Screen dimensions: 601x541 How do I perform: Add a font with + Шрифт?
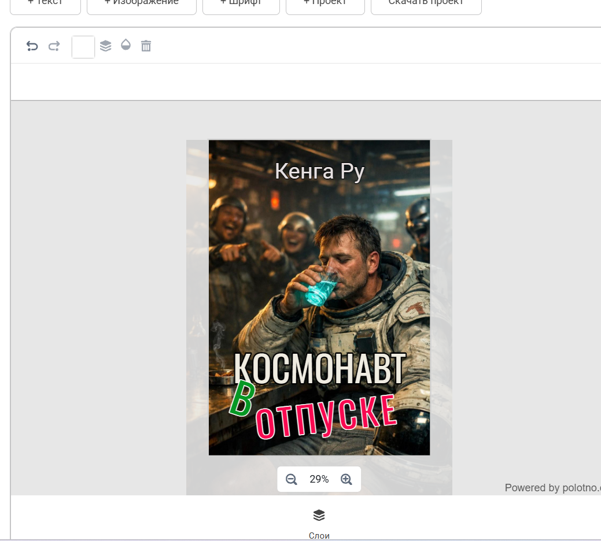241,5
